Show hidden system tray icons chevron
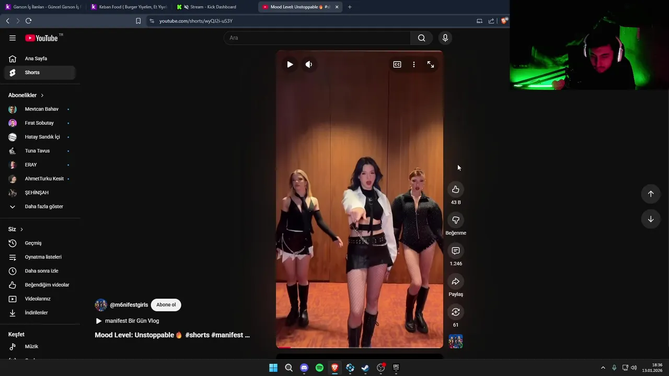Viewport: 669px width, 376px height. pos(603,368)
